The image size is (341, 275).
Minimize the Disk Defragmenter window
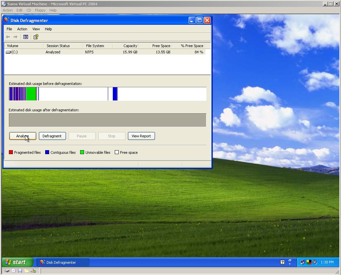192,20
